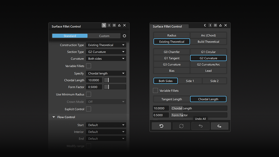Image resolution: width=279 pixels, height=157 pixels.
Task: Open the Construction Type dropdown
Action: tap(106, 45)
